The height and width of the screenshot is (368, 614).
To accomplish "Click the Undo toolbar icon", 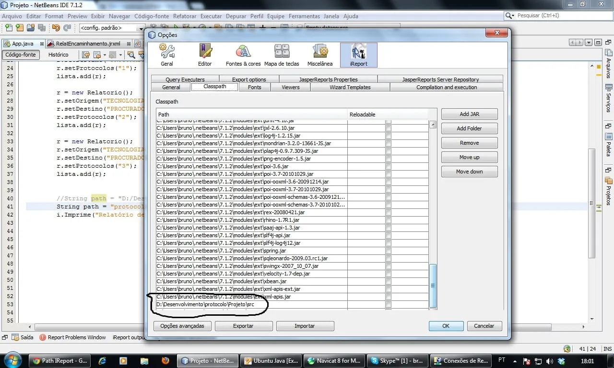I will tap(56, 28).
